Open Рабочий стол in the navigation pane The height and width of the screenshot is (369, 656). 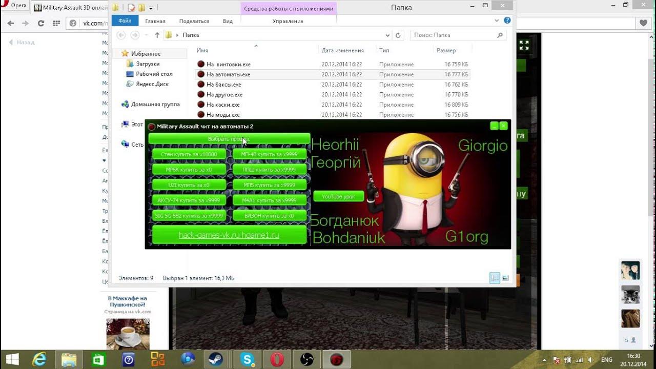pos(154,74)
